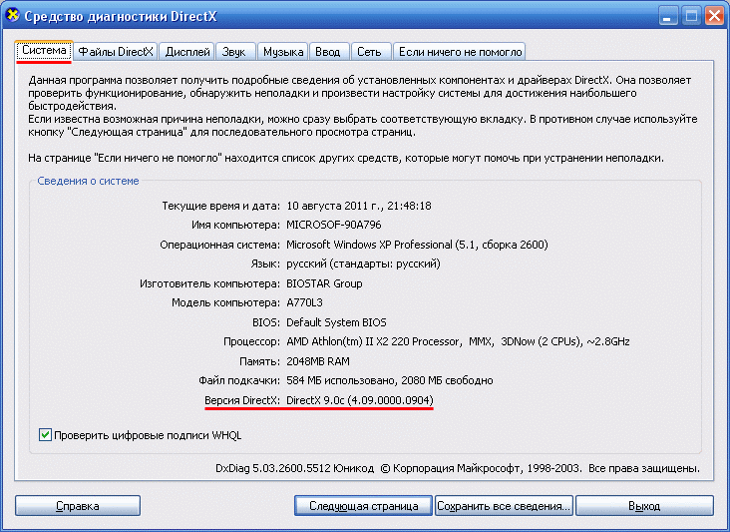The image size is (730, 532).
Task: Open the Если ничего не помогло tab
Action: coord(460,52)
